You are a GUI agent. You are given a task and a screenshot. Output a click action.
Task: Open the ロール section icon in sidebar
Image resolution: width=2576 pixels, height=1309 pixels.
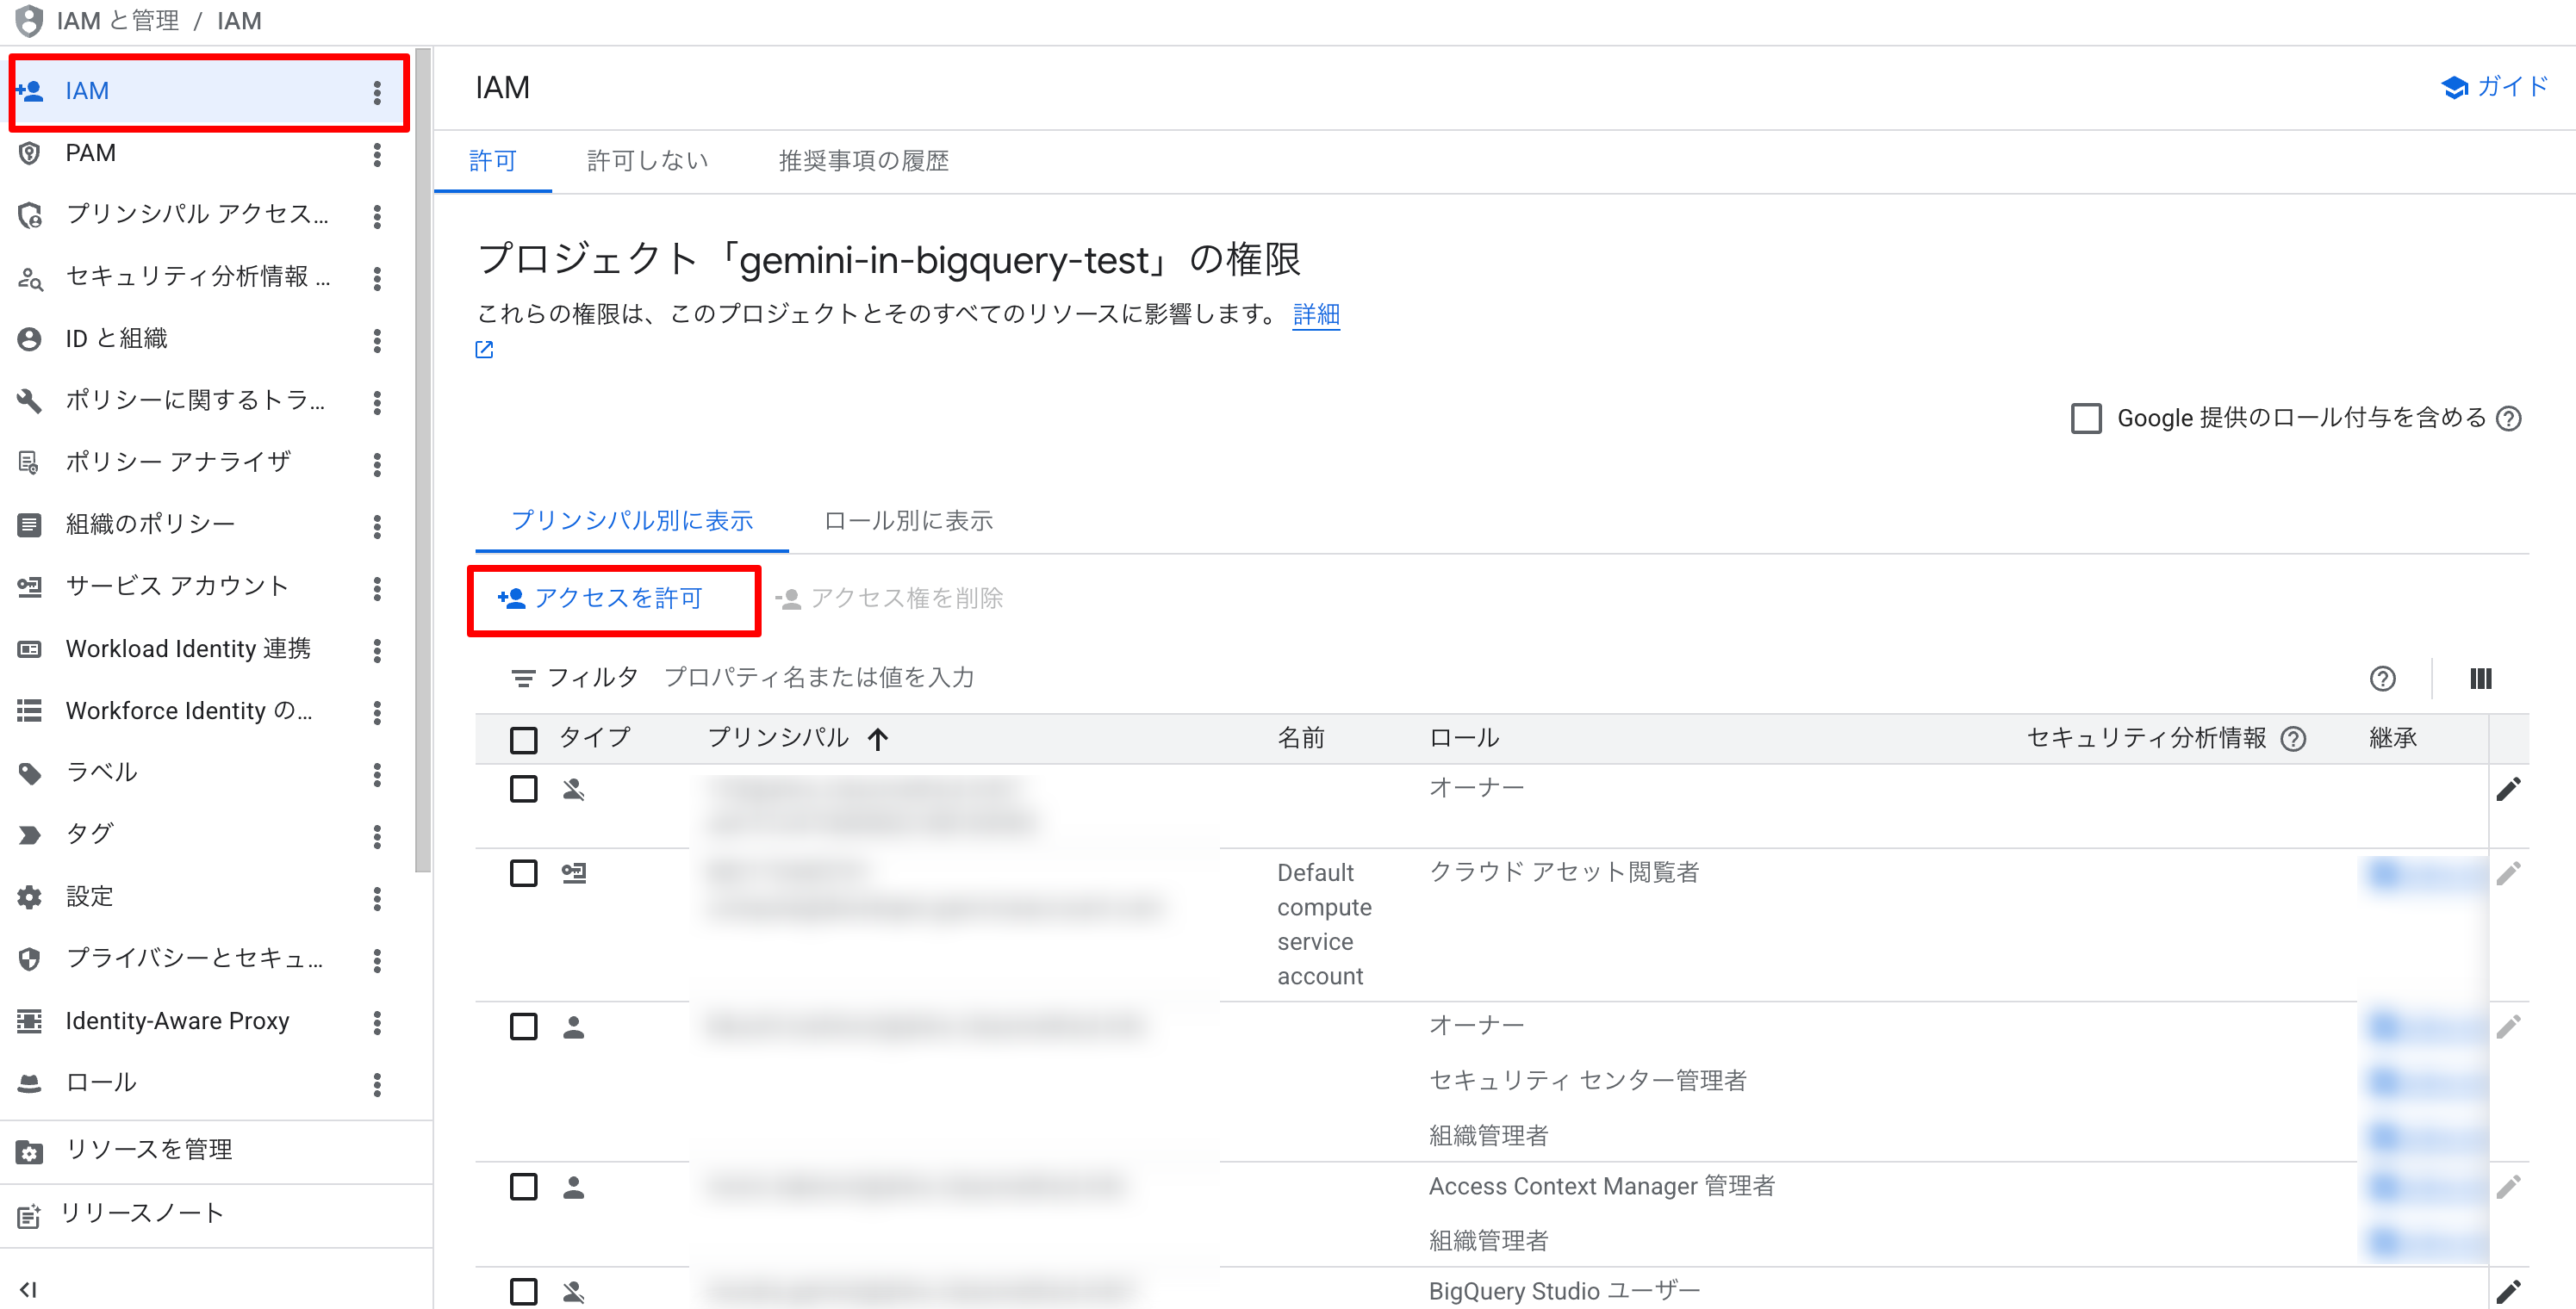pos(29,1083)
